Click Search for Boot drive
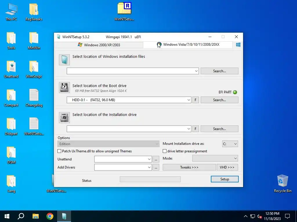Viewport: 297px width, 222px height. (x=219, y=100)
